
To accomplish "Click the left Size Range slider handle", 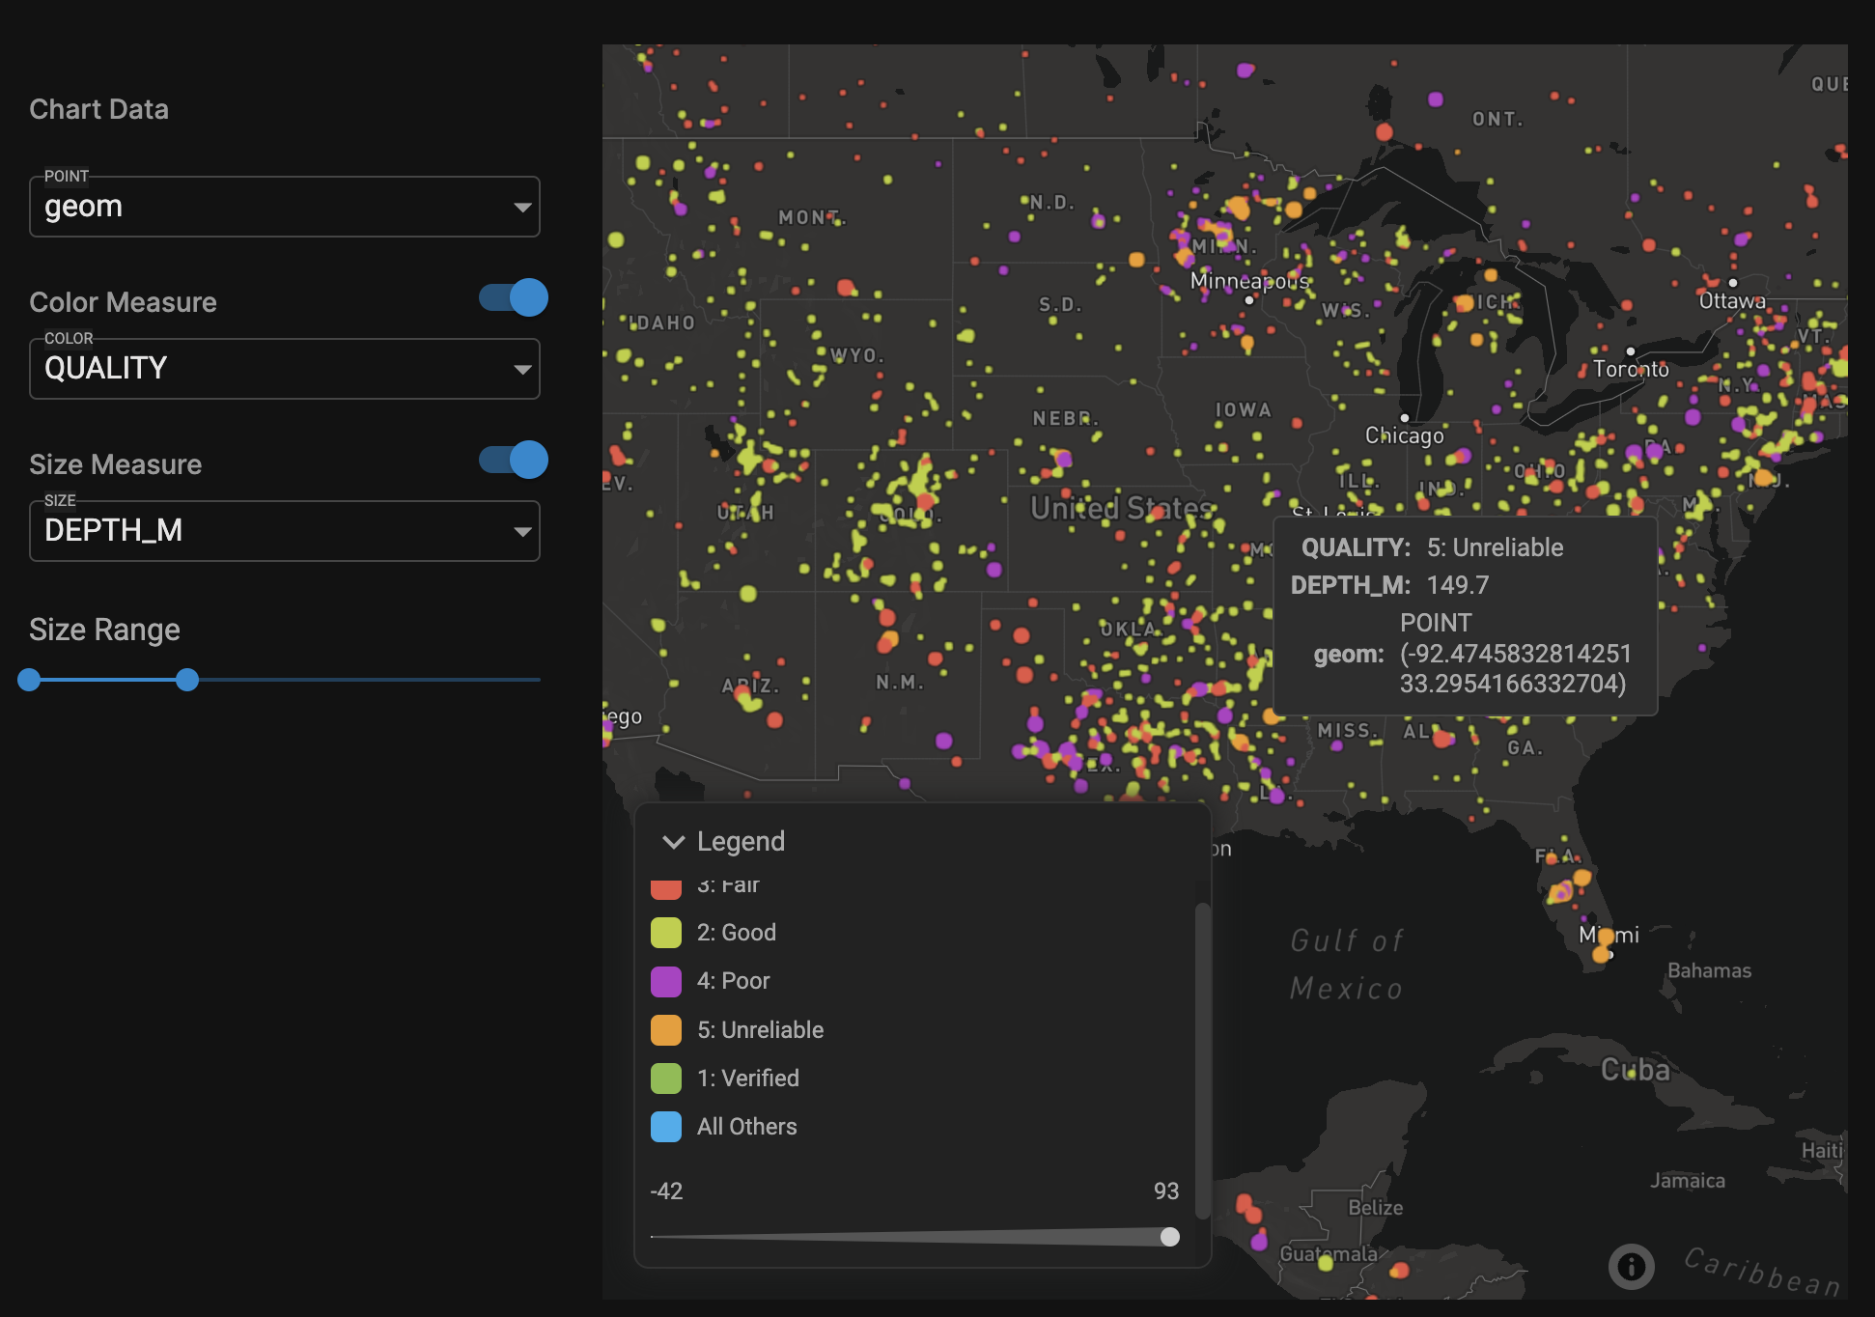I will [29, 680].
